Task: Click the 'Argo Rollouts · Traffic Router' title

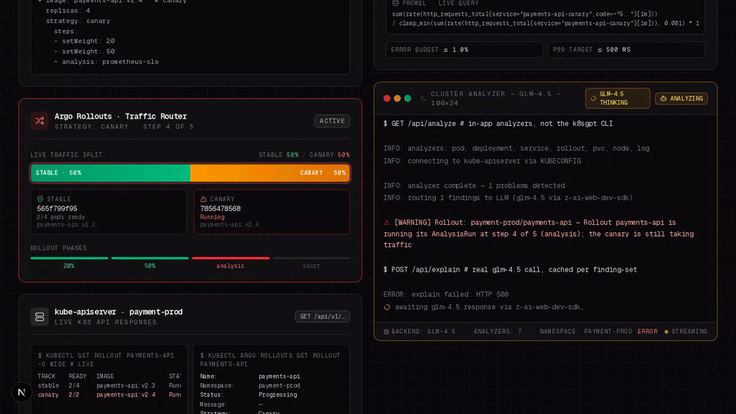Action: click(121, 116)
